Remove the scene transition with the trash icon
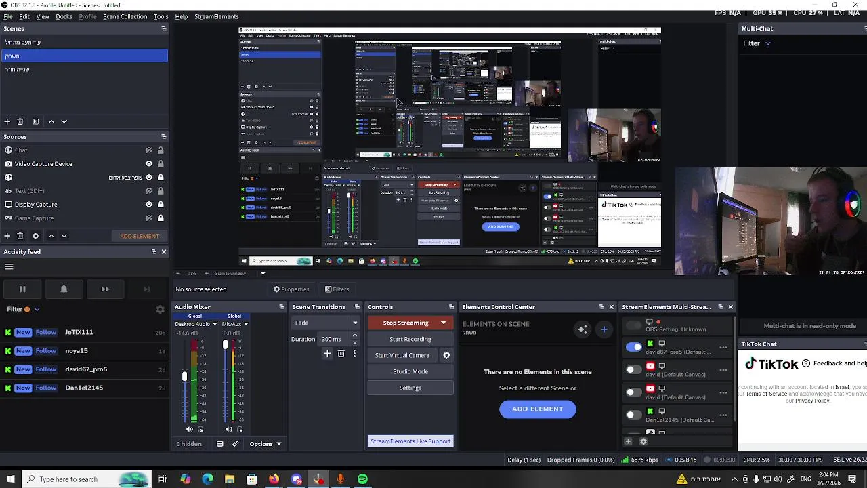Screen dimensions: 867x488 [341, 354]
